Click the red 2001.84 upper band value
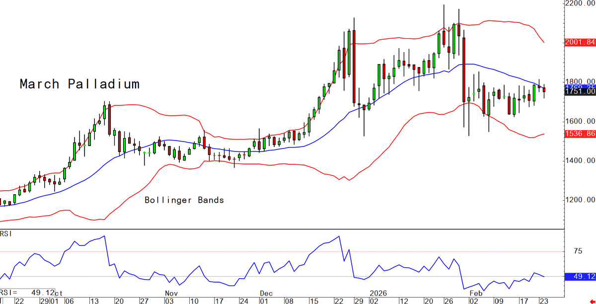Viewport: 596px width, 304px height. click(x=580, y=43)
